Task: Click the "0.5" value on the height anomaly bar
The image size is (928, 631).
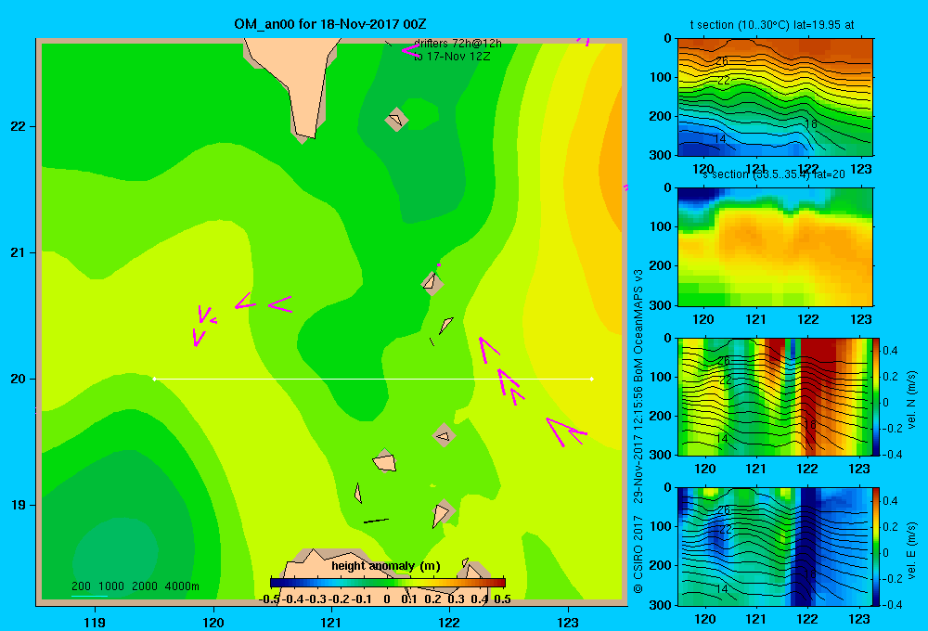Action: click(x=502, y=599)
